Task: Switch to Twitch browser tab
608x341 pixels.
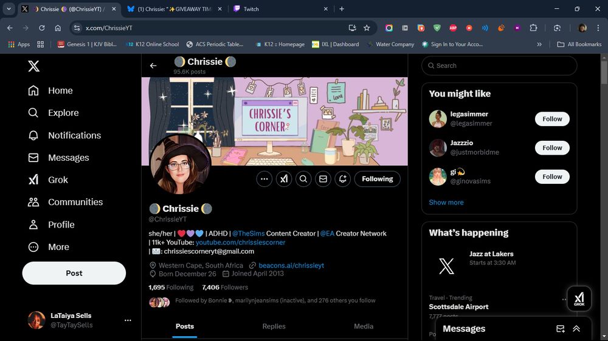Action: [x=281, y=9]
